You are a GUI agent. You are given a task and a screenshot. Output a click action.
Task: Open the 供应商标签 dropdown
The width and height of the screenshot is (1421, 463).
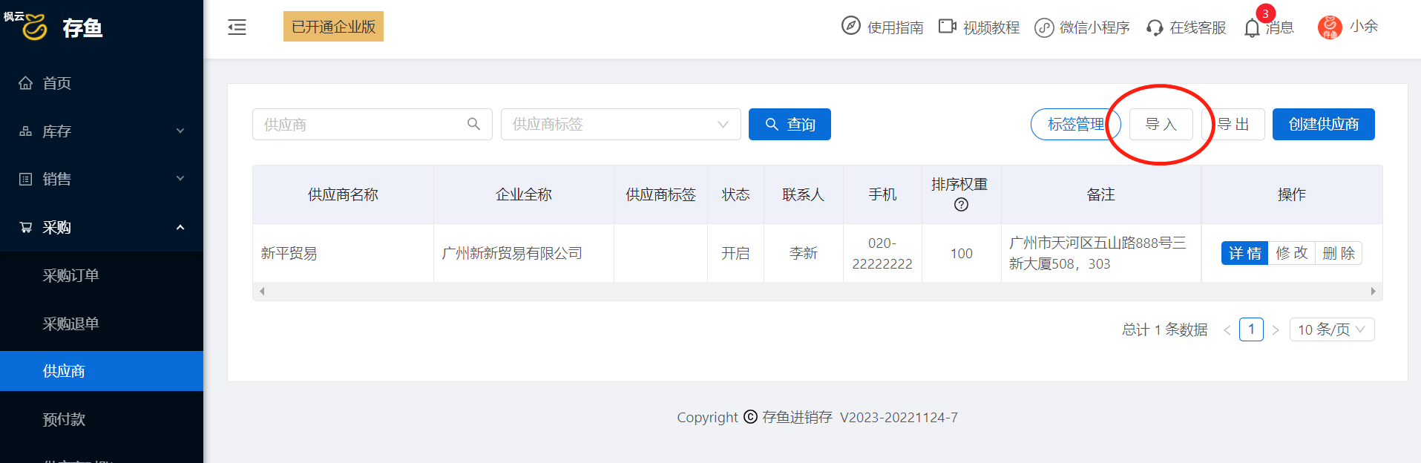coord(620,125)
